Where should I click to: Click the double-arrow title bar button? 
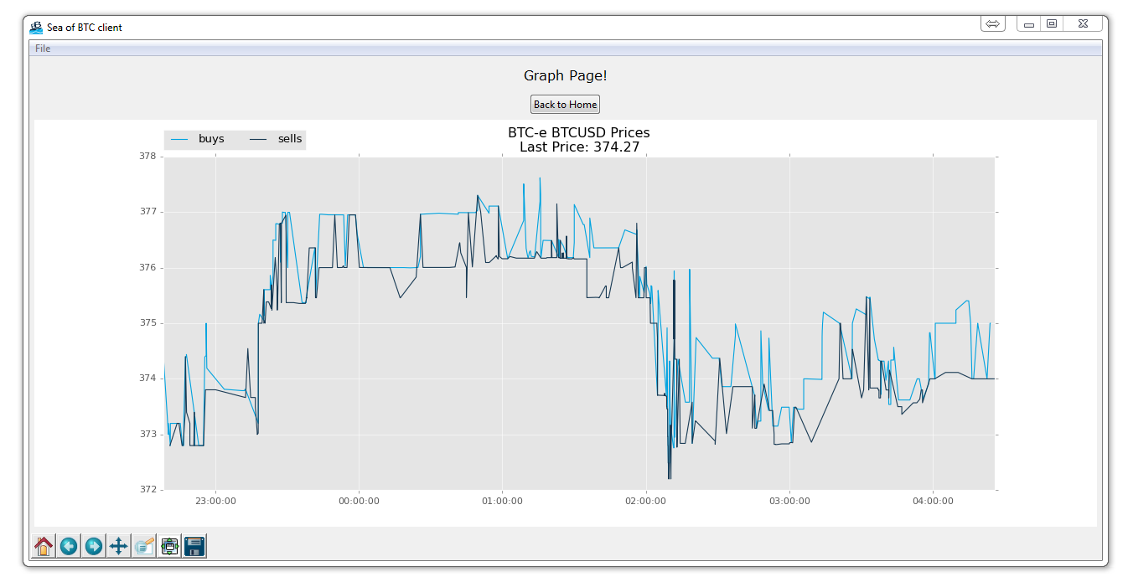pyautogui.click(x=992, y=24)
